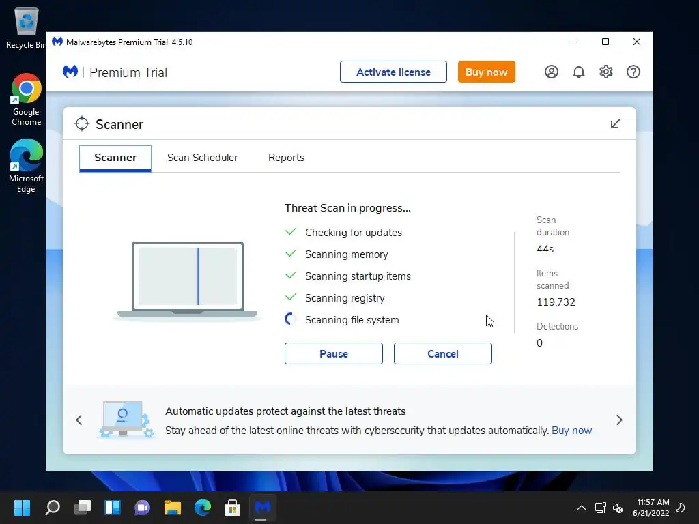Click the Checking for updates checkmark

291,232
